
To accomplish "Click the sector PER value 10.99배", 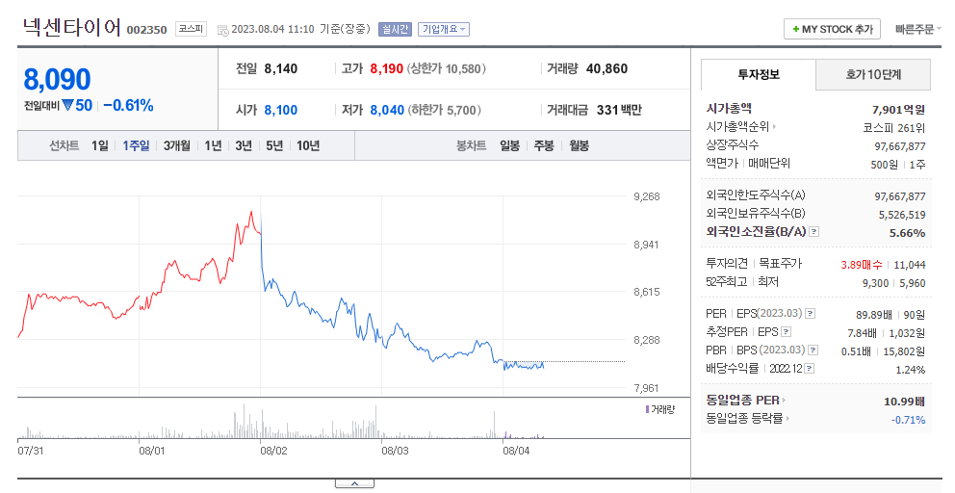I will pyautogui.click(x=904, y=401).
